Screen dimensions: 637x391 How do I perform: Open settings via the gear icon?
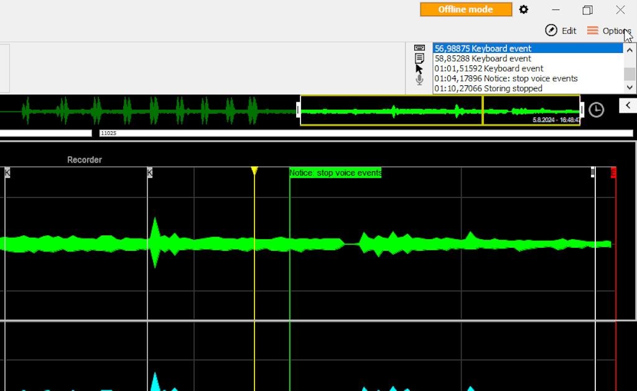coord(524,9)
